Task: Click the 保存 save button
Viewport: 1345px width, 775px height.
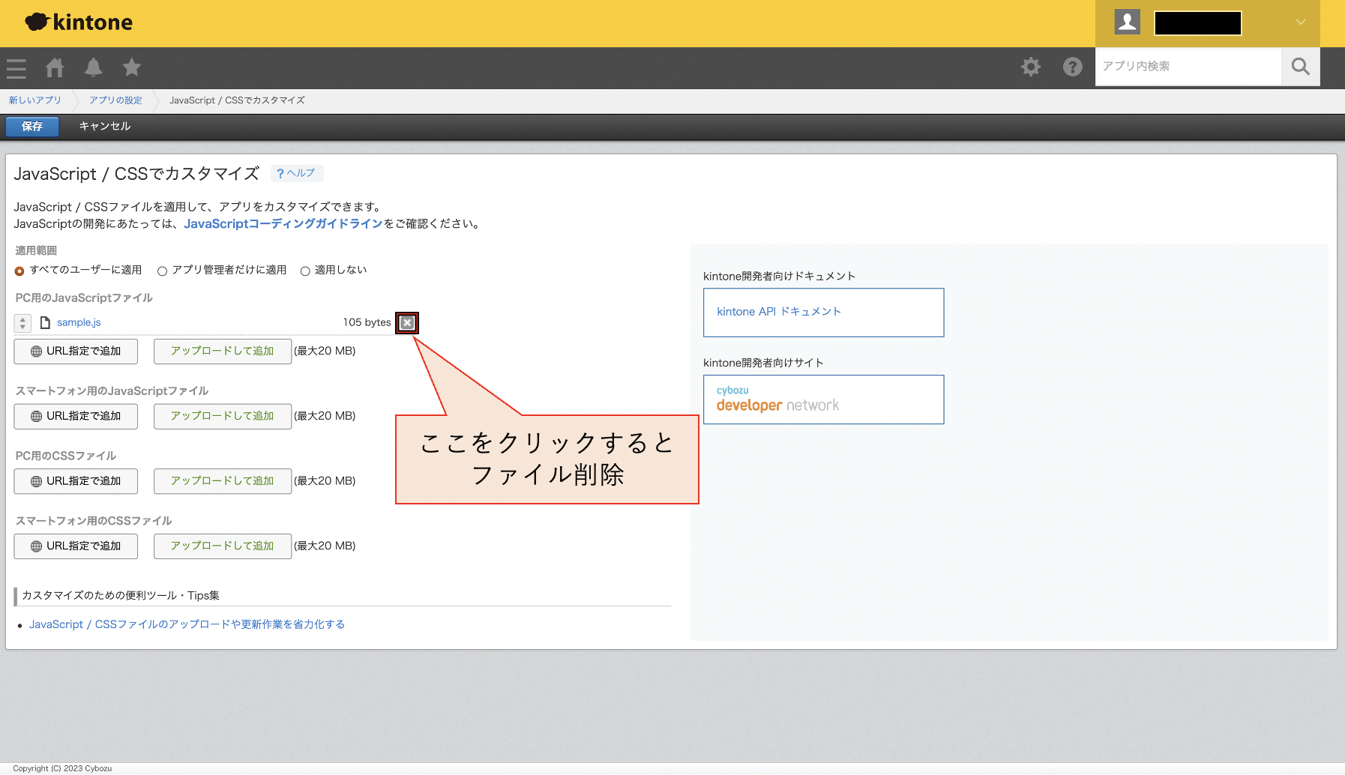Action: click(32, 127)
